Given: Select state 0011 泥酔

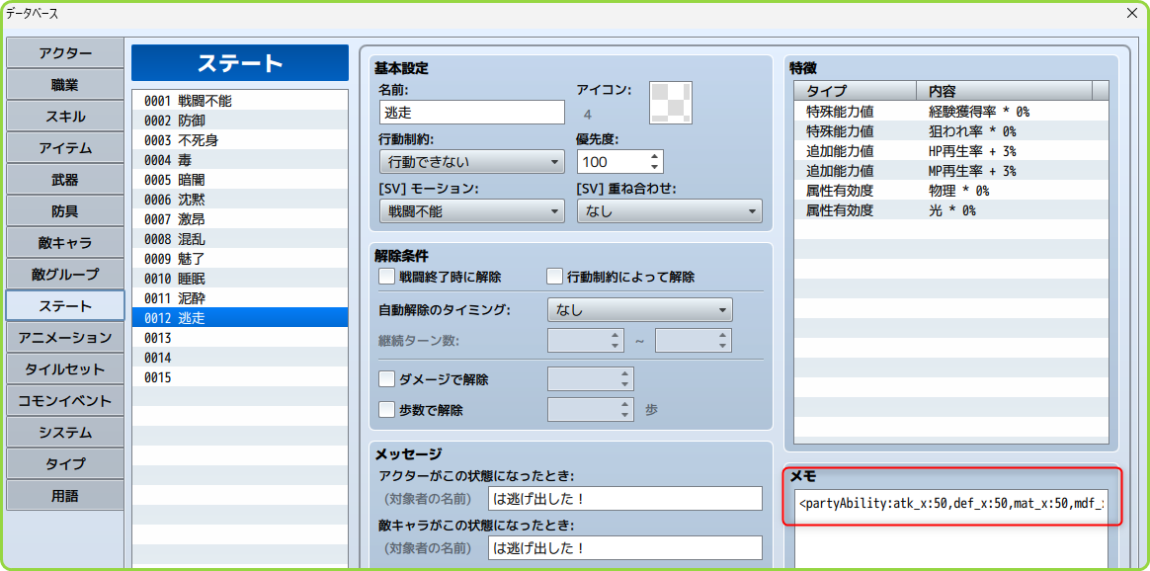Looking at the screenshot, I should pyautogui.click(x=240, y=298).
